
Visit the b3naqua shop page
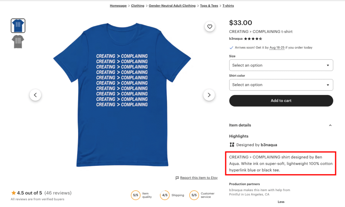coord(235,38)
